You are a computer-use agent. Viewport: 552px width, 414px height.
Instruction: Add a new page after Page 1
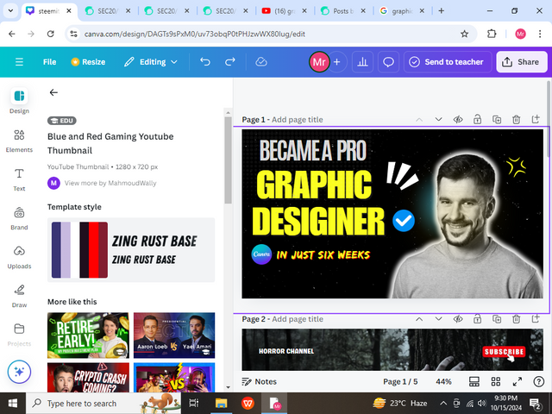tap(536, 120)
